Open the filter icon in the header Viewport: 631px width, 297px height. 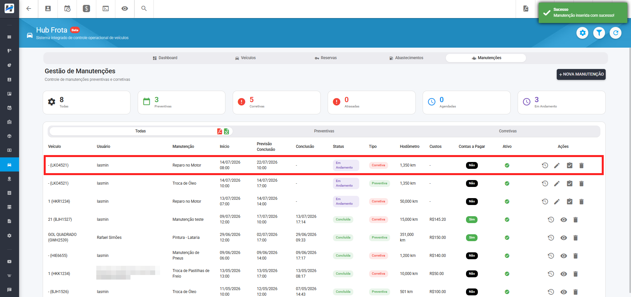(599, 33)
